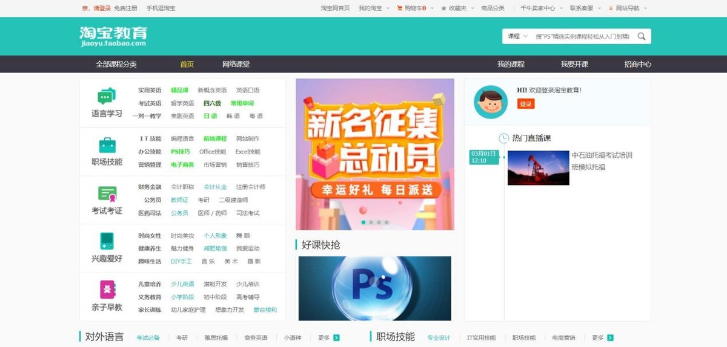Click the cartoon user avatar
The height and width of the screenshot is (347, 727).
click(x=490, y=102)
